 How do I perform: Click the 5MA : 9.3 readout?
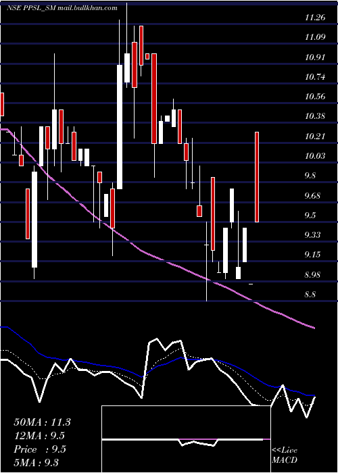(x=37, y=462)
